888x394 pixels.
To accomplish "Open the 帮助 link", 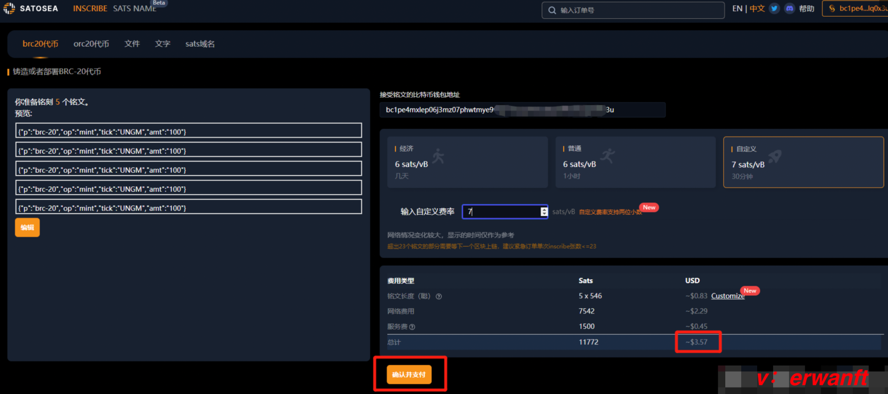I will coord(807,9).
